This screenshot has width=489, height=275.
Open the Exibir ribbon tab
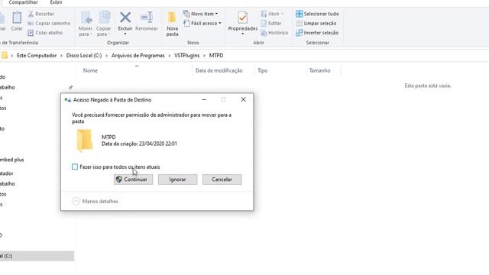(x=56, y=2)
